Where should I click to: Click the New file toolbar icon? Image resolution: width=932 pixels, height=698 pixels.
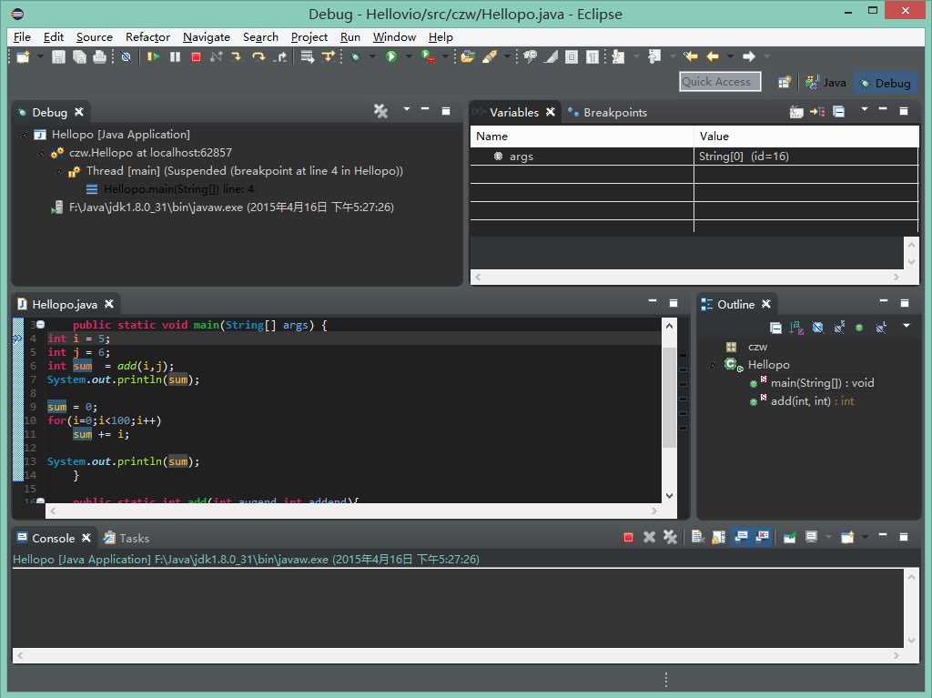(x=23, y=56)
